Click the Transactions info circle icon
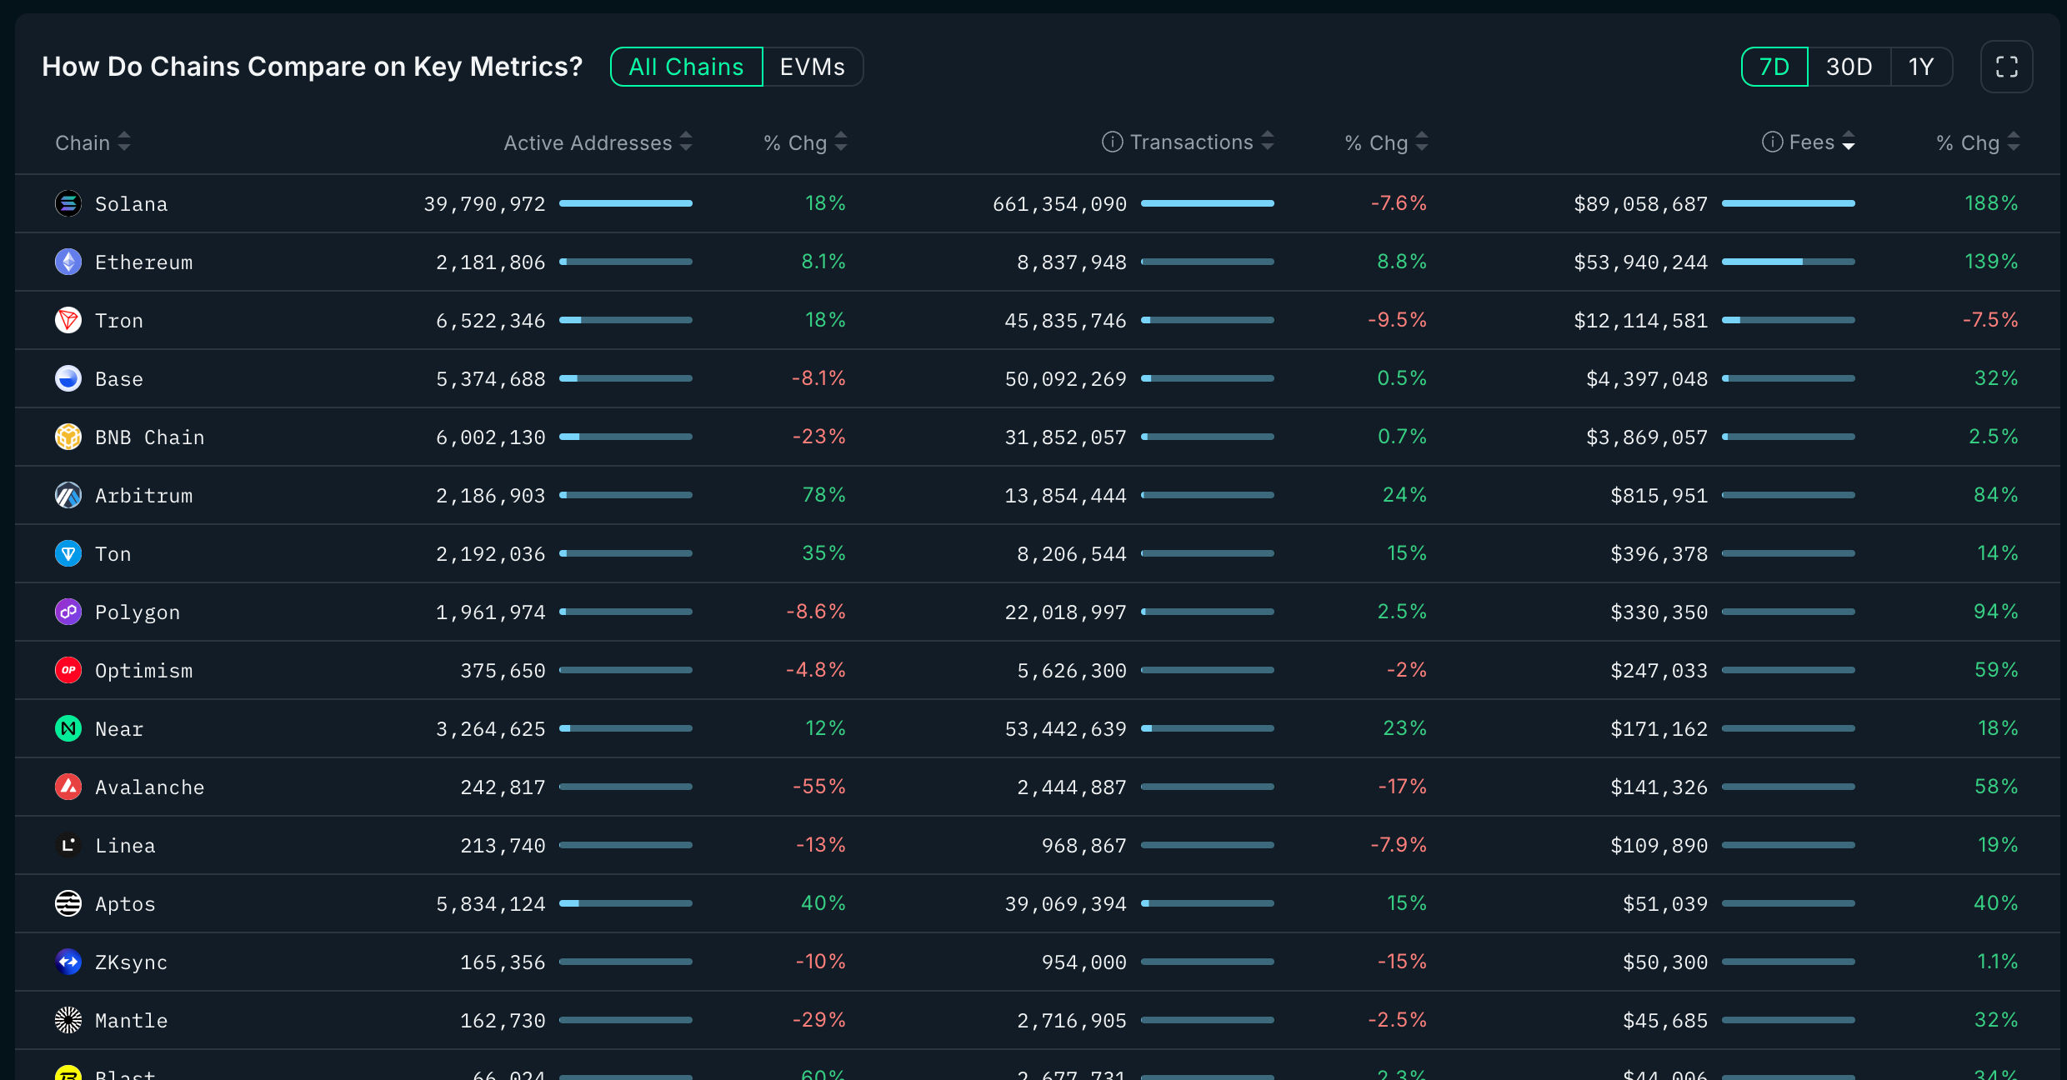Image resolution: width=2067 pixels, height=1080 pixels. (1112, 142)
